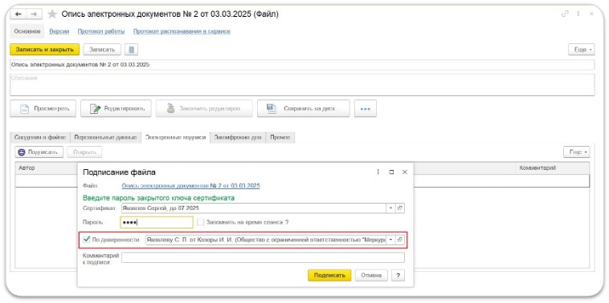Image resolution: width=609 pixels, height=303 pixels.
Task: Open help on Запомнить на время сеанса
Action: point(287,222)
